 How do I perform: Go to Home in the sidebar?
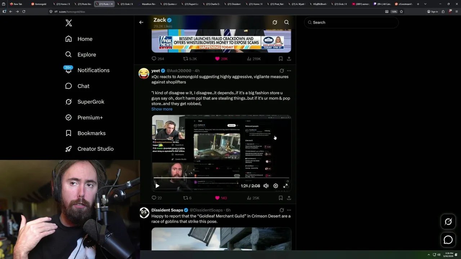79,39
